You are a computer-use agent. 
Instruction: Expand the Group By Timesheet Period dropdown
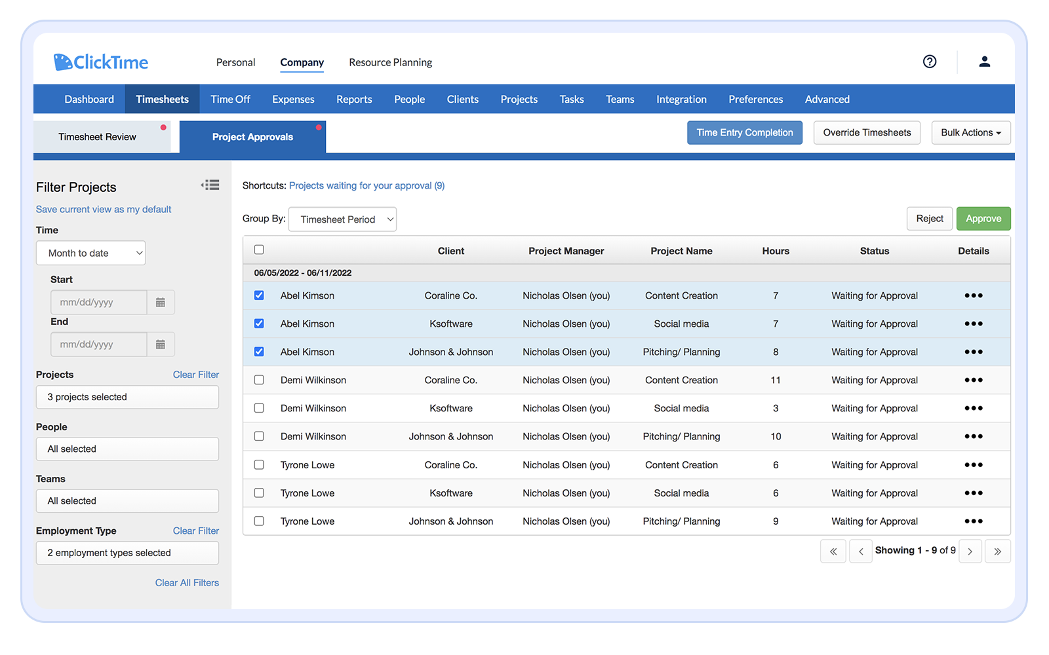pos(342,219)
